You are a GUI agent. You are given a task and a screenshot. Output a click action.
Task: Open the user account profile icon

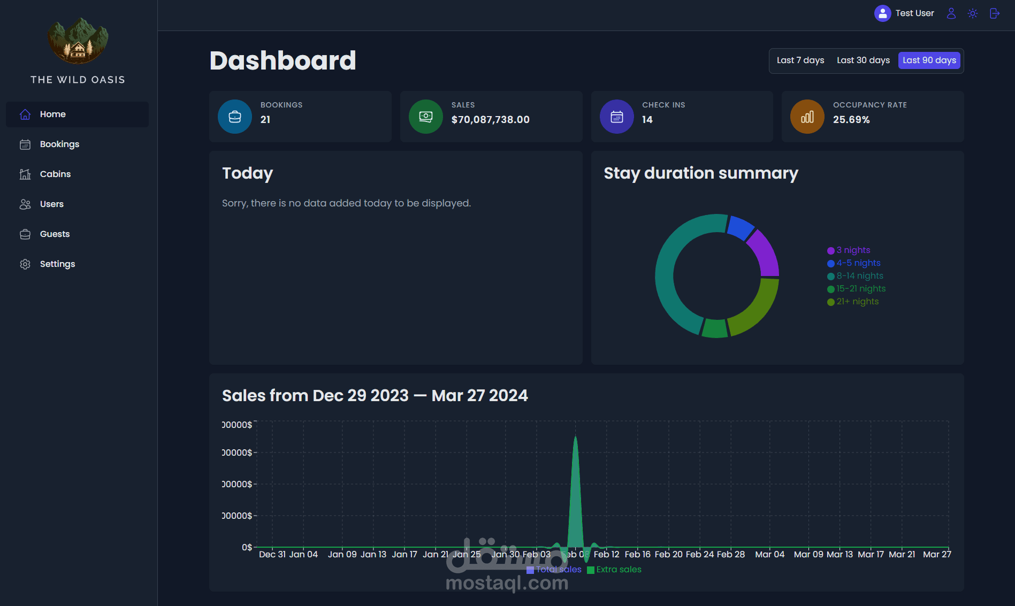(951, 13)
